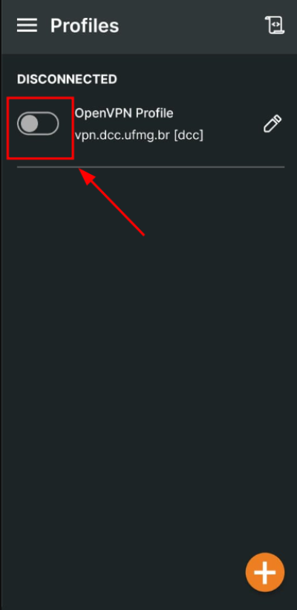Tap the white plus inside orange circle
Screen dimensions: 297x610
265,573
